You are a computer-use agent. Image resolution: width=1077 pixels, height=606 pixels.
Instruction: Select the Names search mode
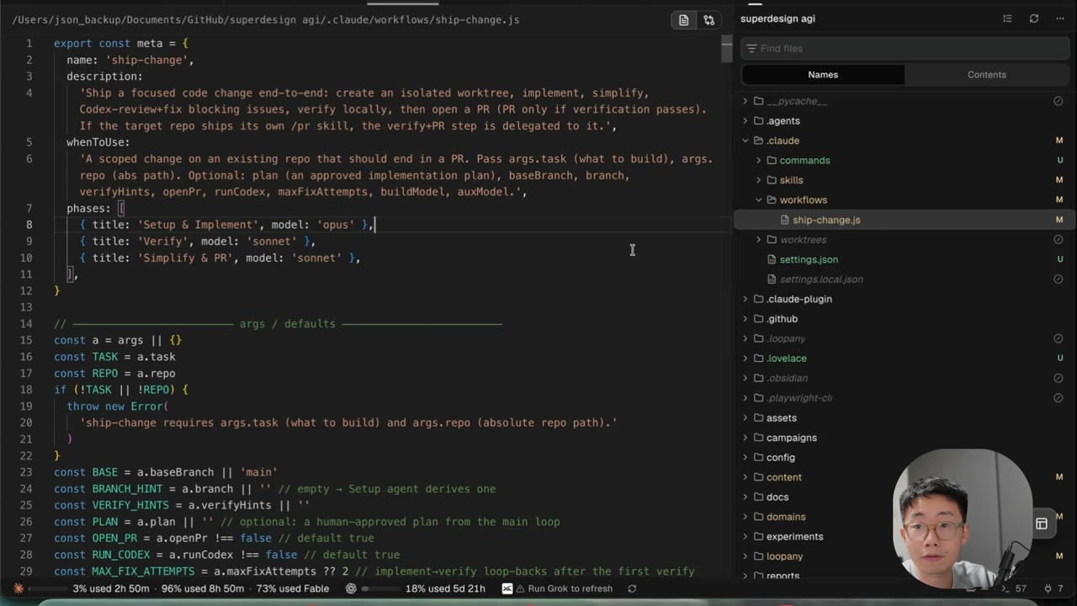click(x=823, y=75)
